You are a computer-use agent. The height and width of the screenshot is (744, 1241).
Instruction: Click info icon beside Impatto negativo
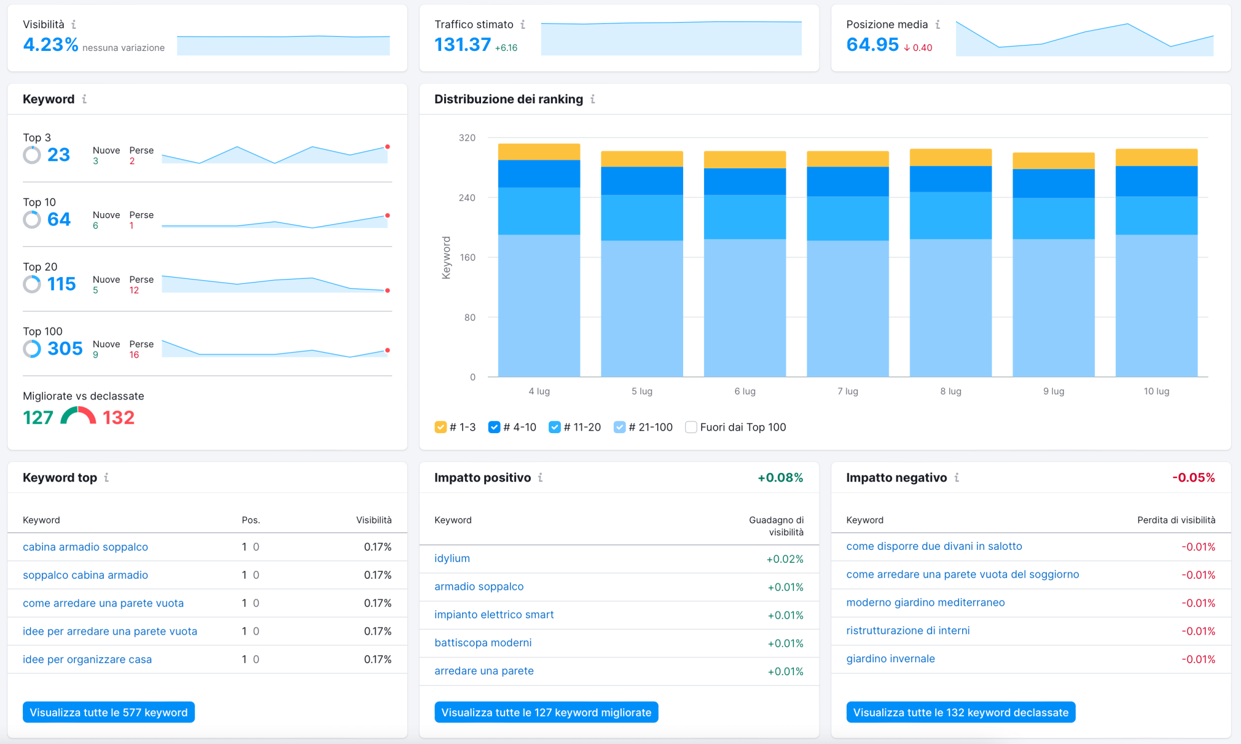[957, 477]
